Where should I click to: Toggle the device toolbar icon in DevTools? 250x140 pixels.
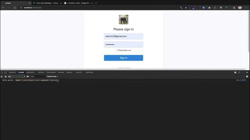[x=5, y=72]
